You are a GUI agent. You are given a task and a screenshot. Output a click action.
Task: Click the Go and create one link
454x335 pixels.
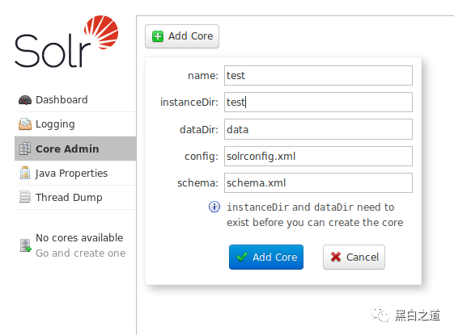click(80, 253)
